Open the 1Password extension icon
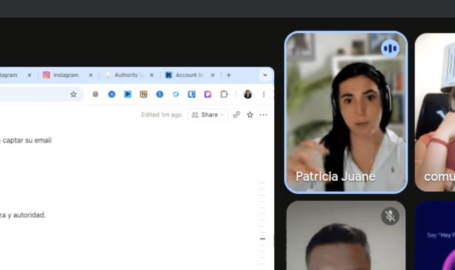 click(x=160, y=94)
